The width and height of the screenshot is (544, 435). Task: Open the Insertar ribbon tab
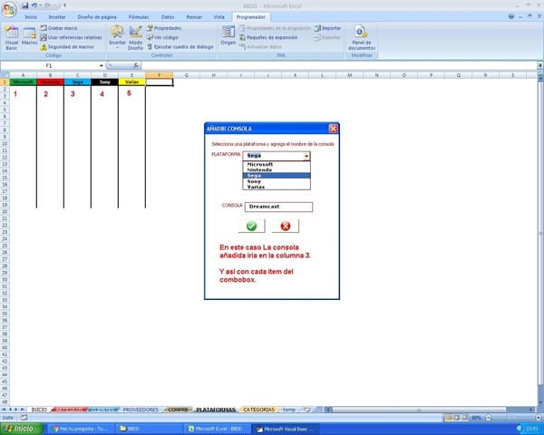(57, 16)
